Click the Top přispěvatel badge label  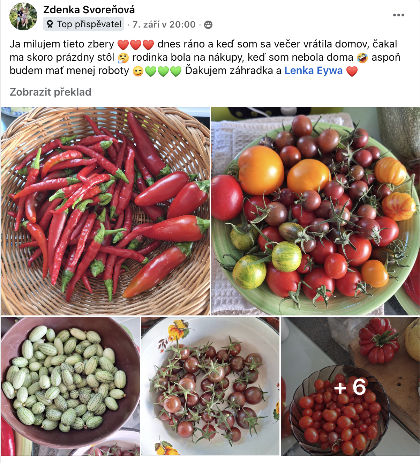coord(89,24)
